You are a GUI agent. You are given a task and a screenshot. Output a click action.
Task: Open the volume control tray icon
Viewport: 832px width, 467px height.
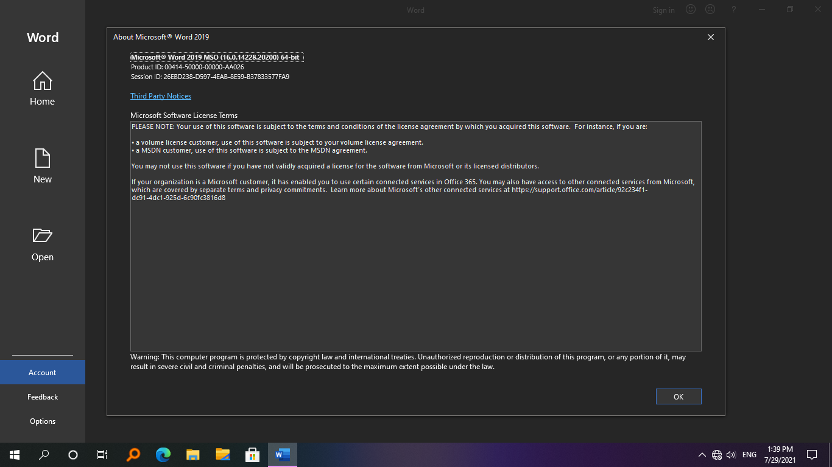(x=732, y=455)
